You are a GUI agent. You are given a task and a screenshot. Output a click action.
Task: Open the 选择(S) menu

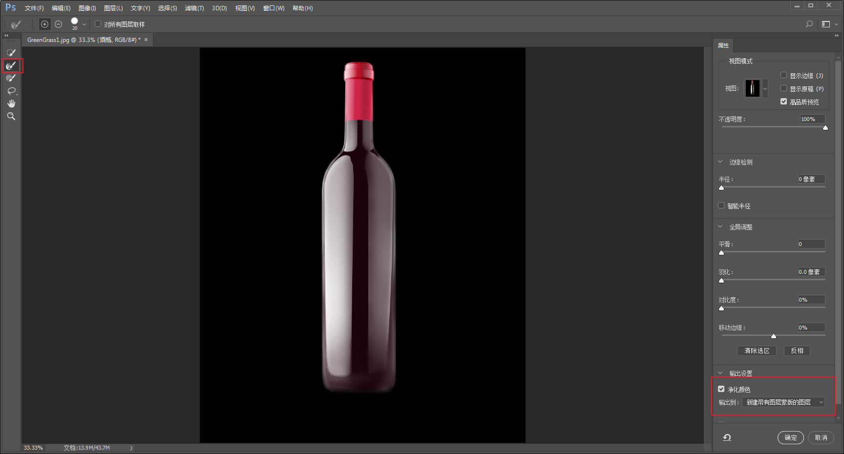tap(168, 8)
